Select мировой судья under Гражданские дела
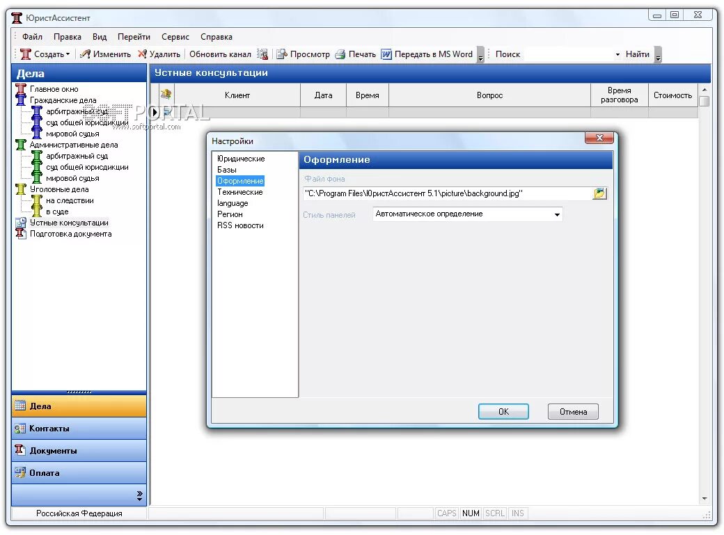724x535 pixels. [72, 134]
